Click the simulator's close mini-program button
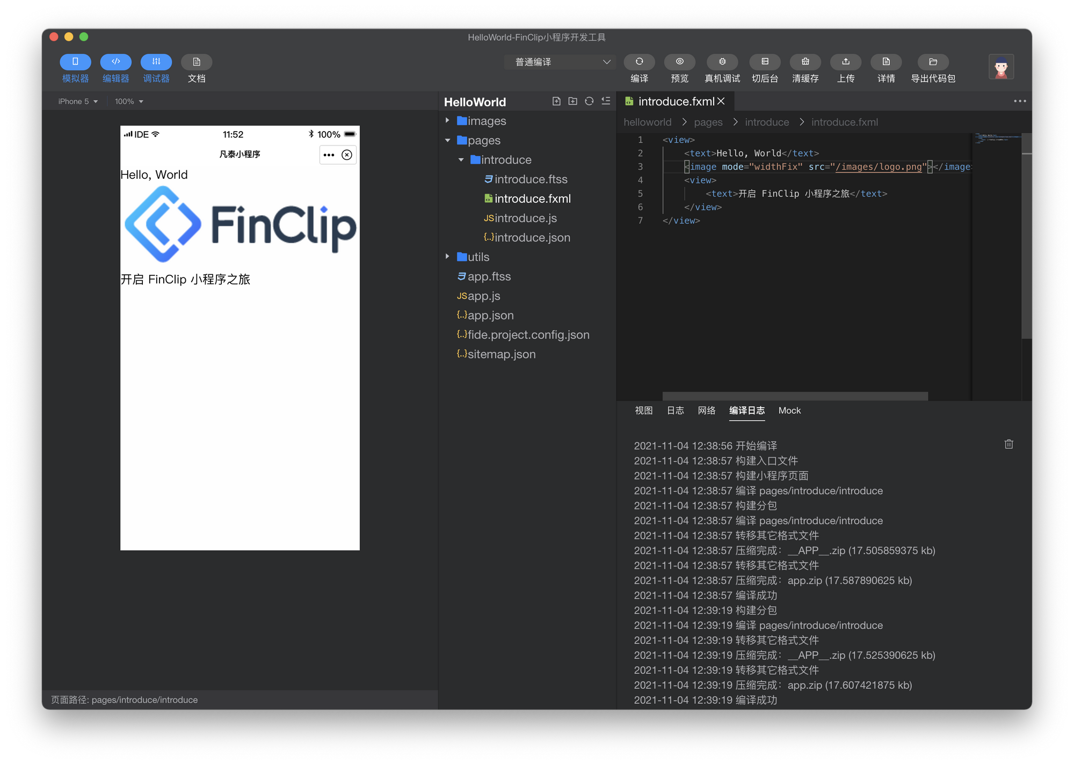Image resolution: width=1074 pixels, height=765 pixels. tap(347, 155)
